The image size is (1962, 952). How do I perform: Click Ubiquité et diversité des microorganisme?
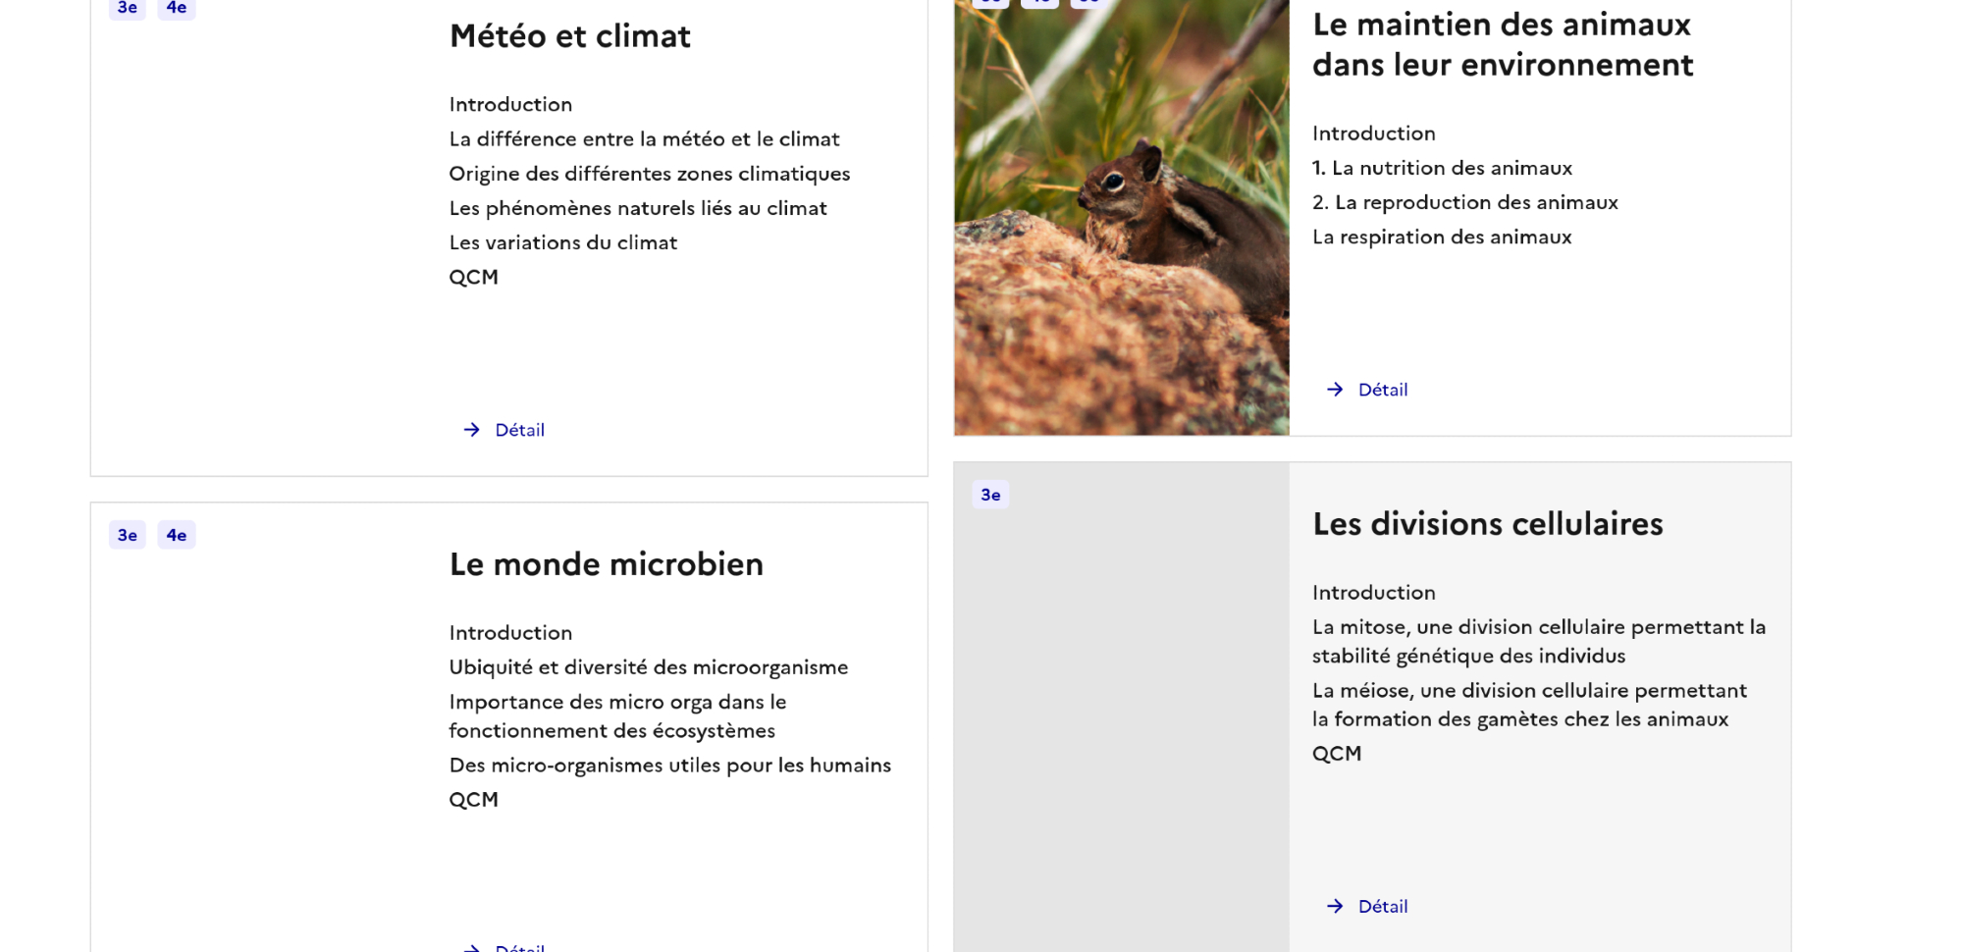coord(648,667)
